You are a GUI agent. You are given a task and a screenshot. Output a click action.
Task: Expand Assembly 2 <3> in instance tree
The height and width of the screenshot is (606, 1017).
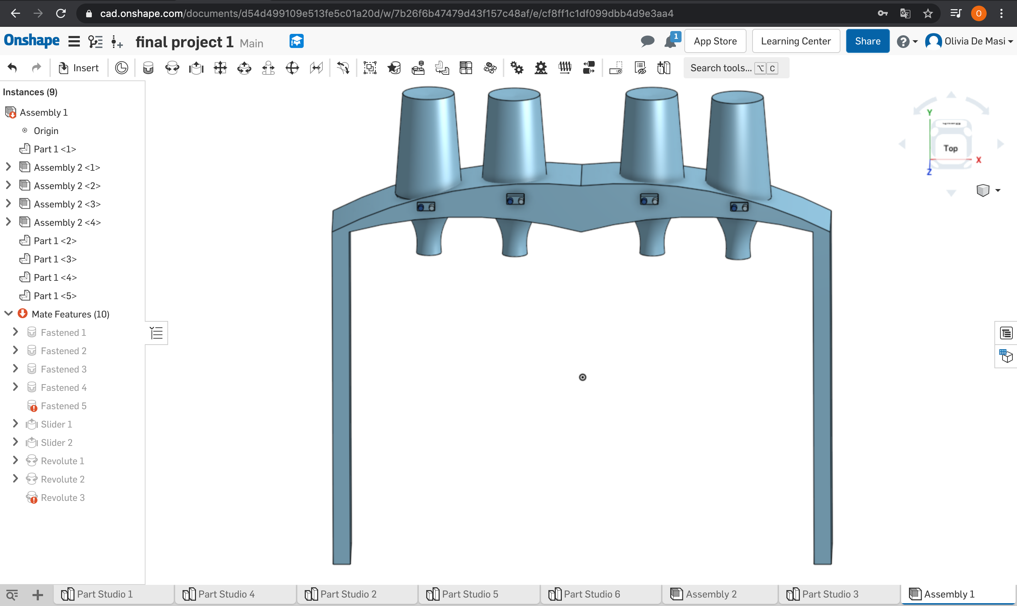[x=8, y=204]
